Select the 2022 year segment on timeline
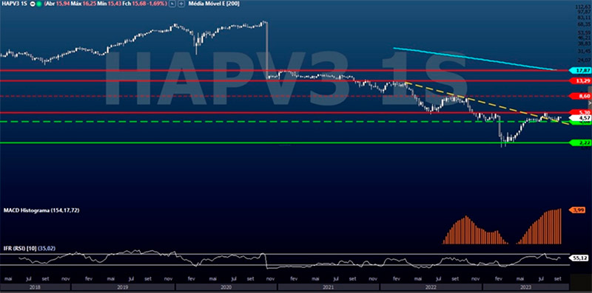 (x=431, y=287)
